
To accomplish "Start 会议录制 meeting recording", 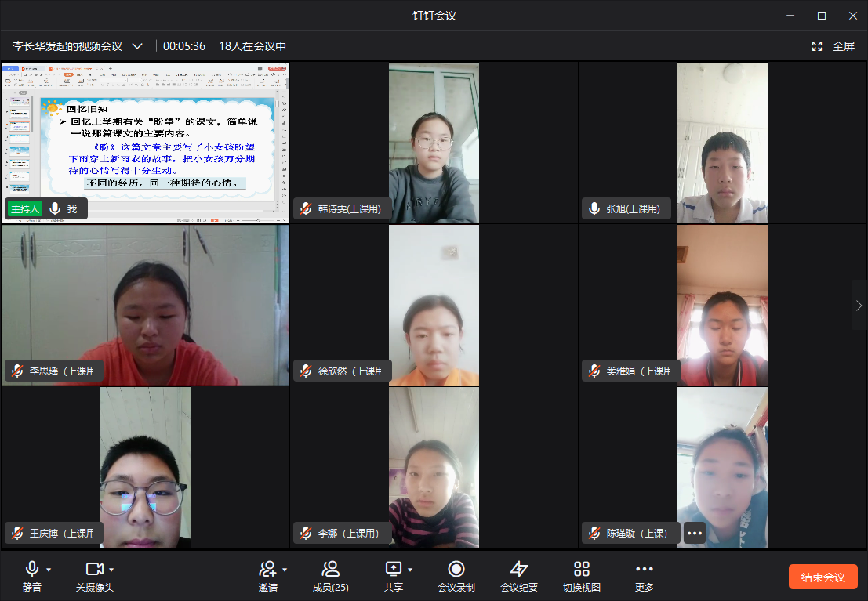I will point(456,575).
